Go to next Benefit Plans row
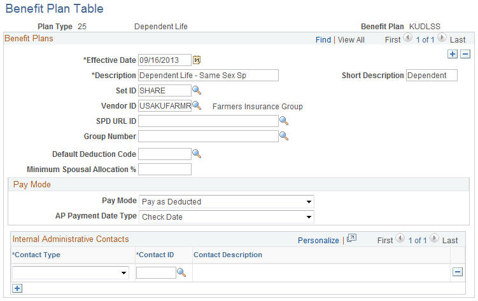Screen dimensions: 478x301 [442, 38]
